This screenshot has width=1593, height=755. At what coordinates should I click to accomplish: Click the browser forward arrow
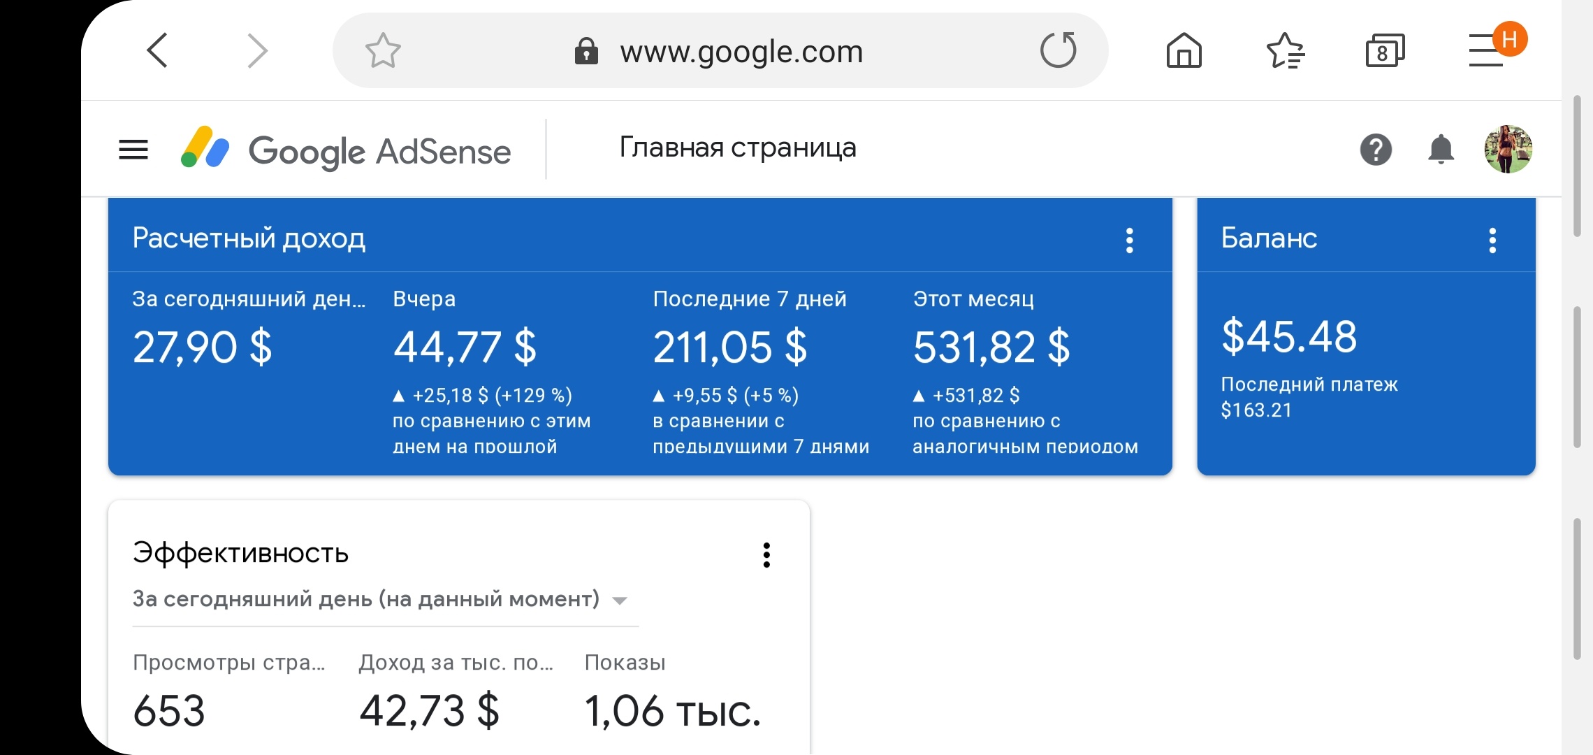tap(258, 50)
